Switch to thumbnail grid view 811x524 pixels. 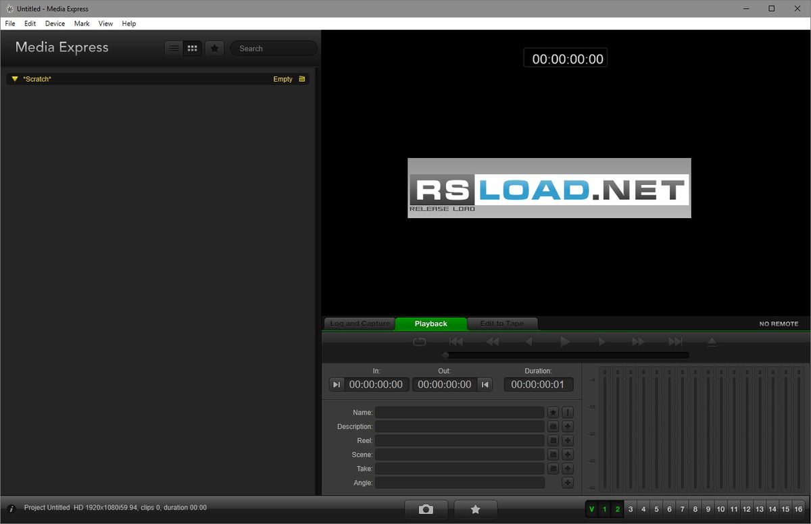(192, 48)
